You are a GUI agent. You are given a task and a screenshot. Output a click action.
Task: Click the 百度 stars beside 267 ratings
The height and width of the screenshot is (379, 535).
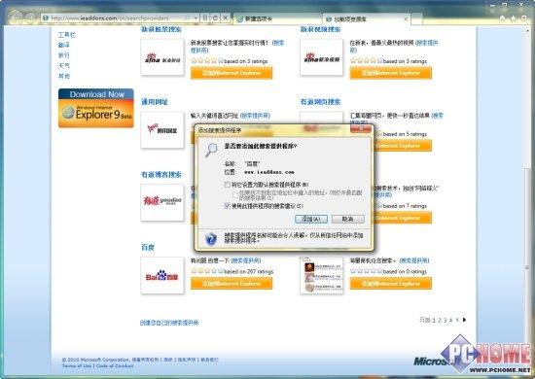207,271
